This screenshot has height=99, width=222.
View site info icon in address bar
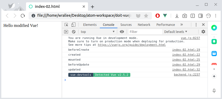pyautogui.click(x=33, y=16)
